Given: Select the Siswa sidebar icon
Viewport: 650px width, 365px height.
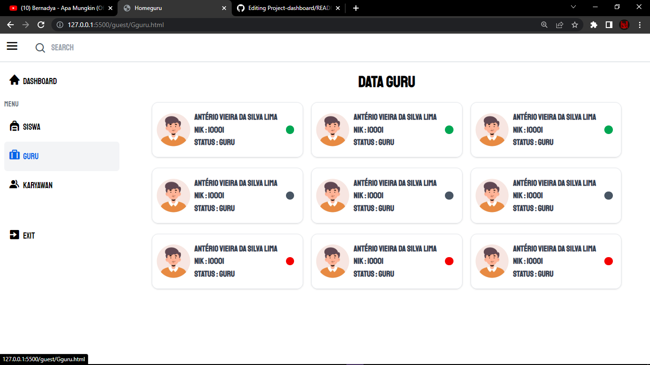Looking at the screenshot, I should (14, 126).
